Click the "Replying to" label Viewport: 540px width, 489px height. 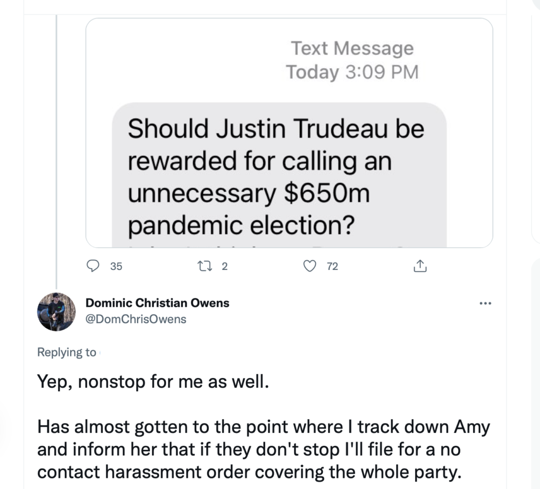tap(66, 352)
